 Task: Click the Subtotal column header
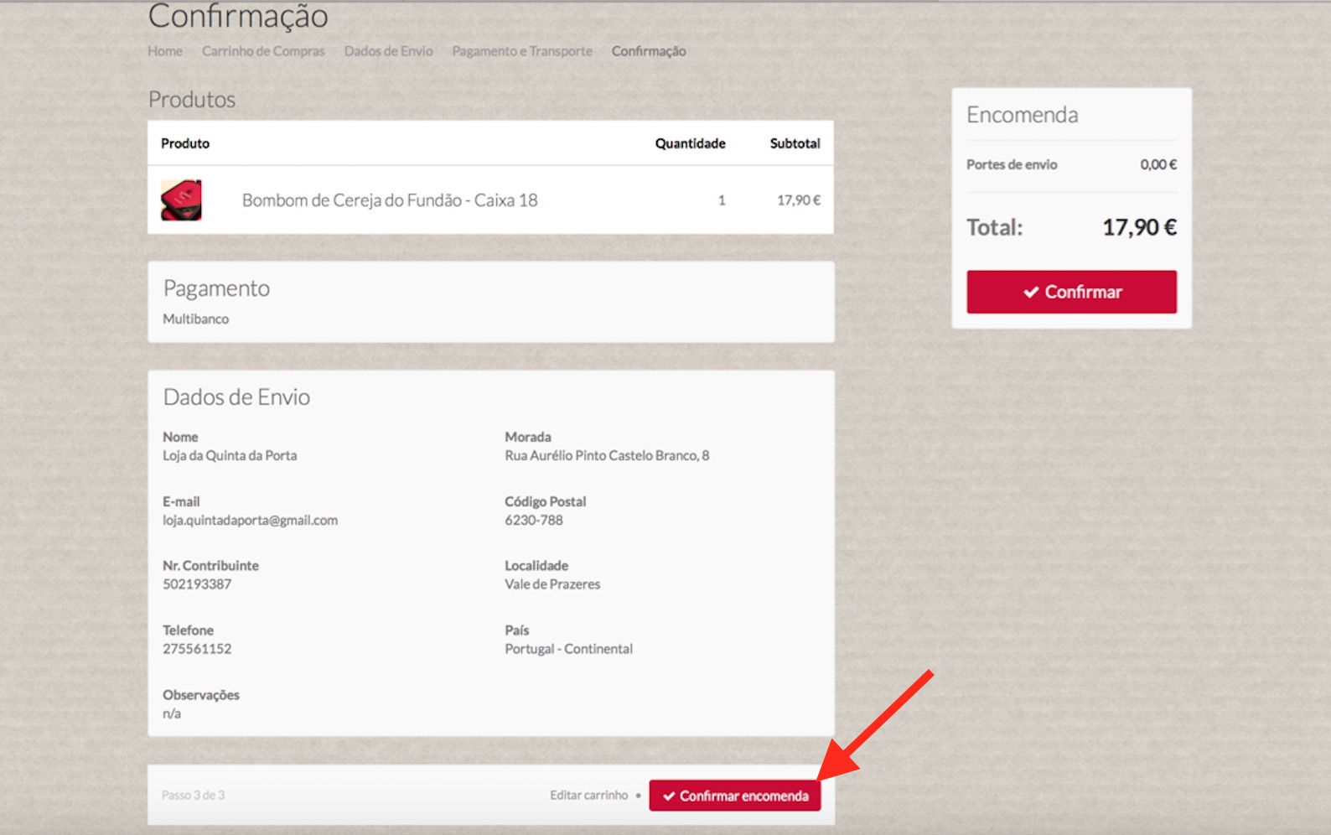tap(795, 143)
